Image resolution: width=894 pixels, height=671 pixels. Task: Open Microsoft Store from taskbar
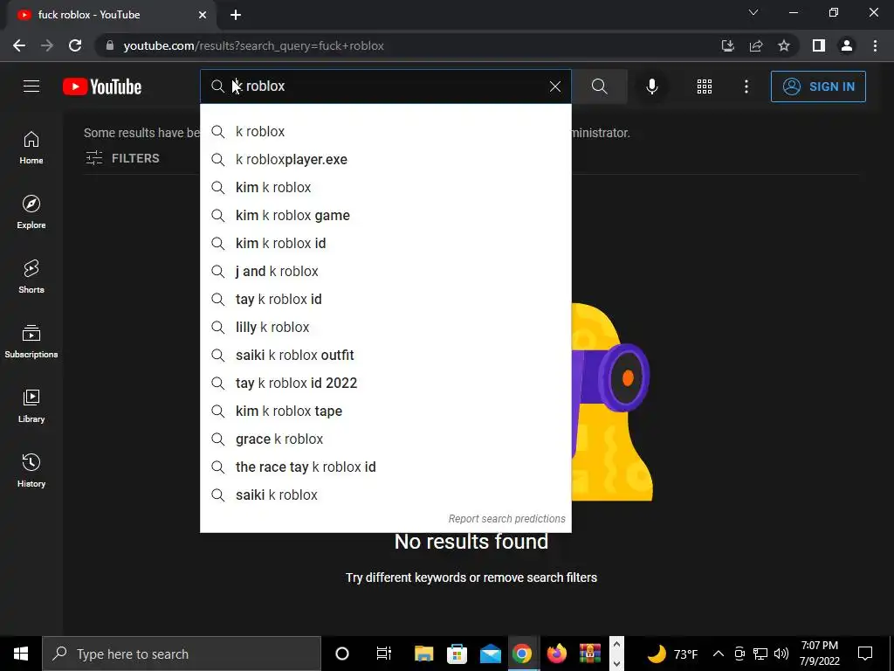click(457, 654)
